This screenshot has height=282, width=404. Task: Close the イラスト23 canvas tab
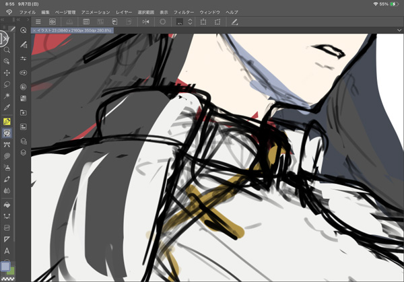[34, 31]
